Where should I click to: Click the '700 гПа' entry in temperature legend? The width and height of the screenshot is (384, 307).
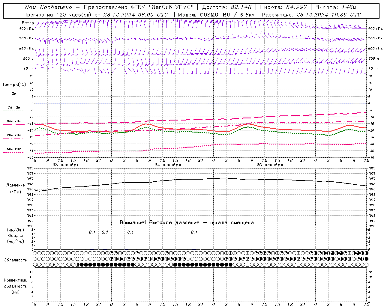pyautogui.click(x=14, y=135)
